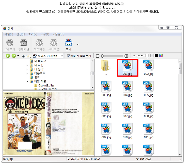Screen dimensions: 184x165
Task: Click folder tree scrollbar down arrow
Action: tap(93, 88)
